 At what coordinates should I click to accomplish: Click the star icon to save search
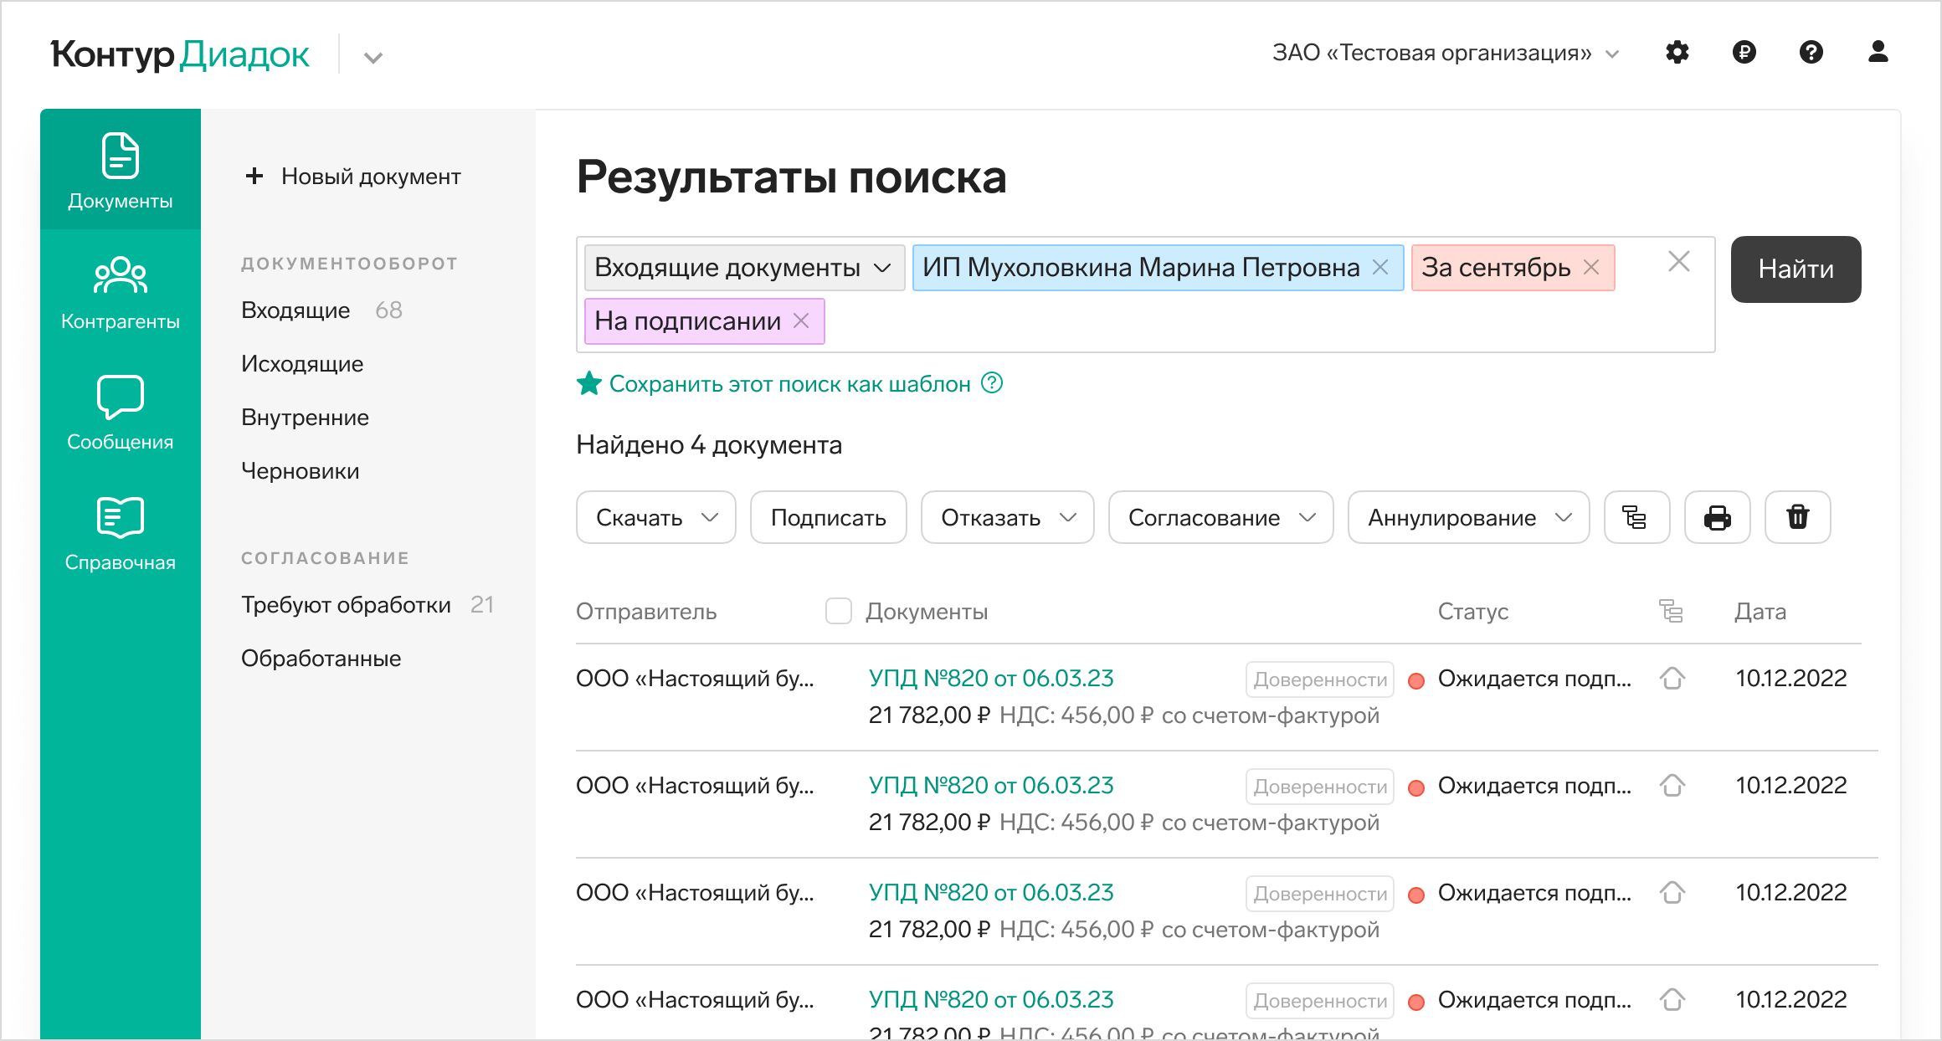(589, 383)
